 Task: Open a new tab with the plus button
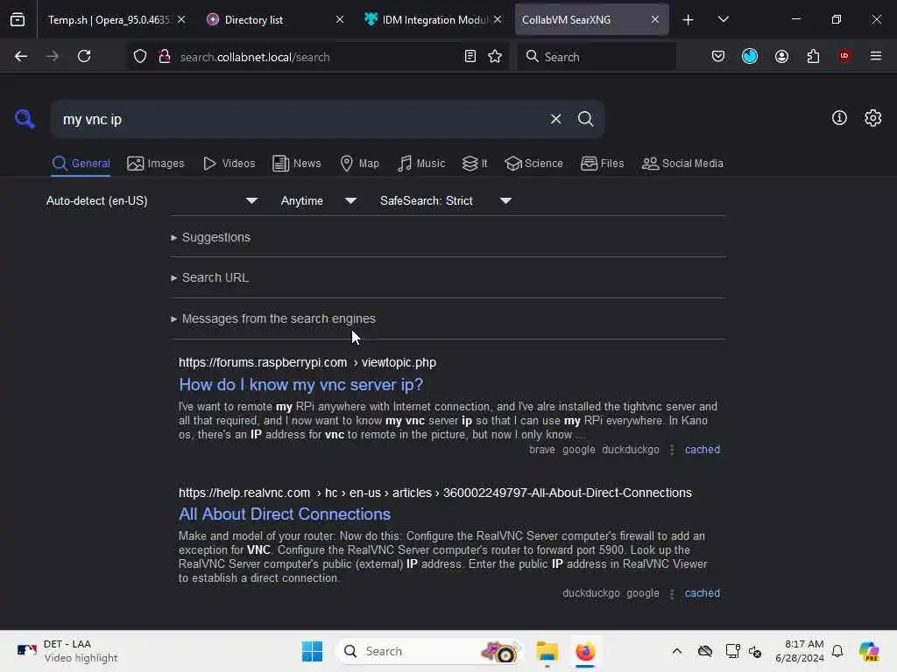688,20
